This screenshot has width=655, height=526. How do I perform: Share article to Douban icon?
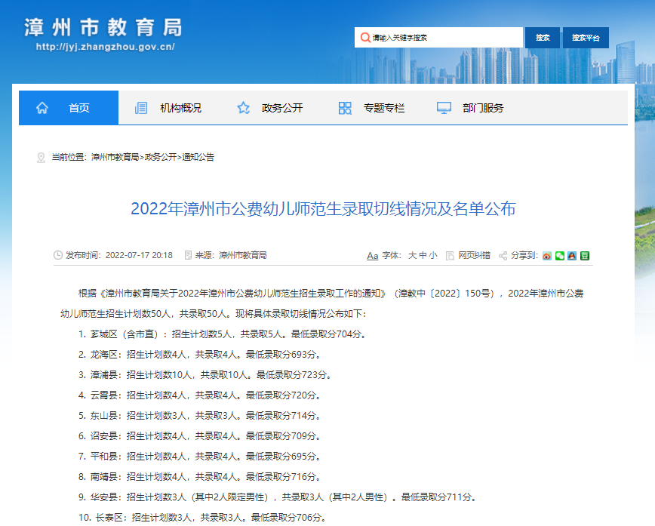point(585,256)
